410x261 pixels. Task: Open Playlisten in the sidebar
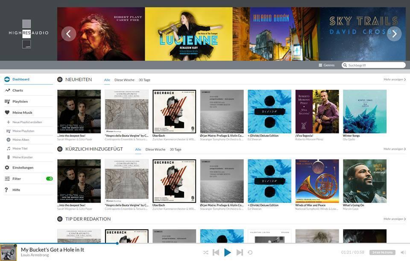coord(20,101)
